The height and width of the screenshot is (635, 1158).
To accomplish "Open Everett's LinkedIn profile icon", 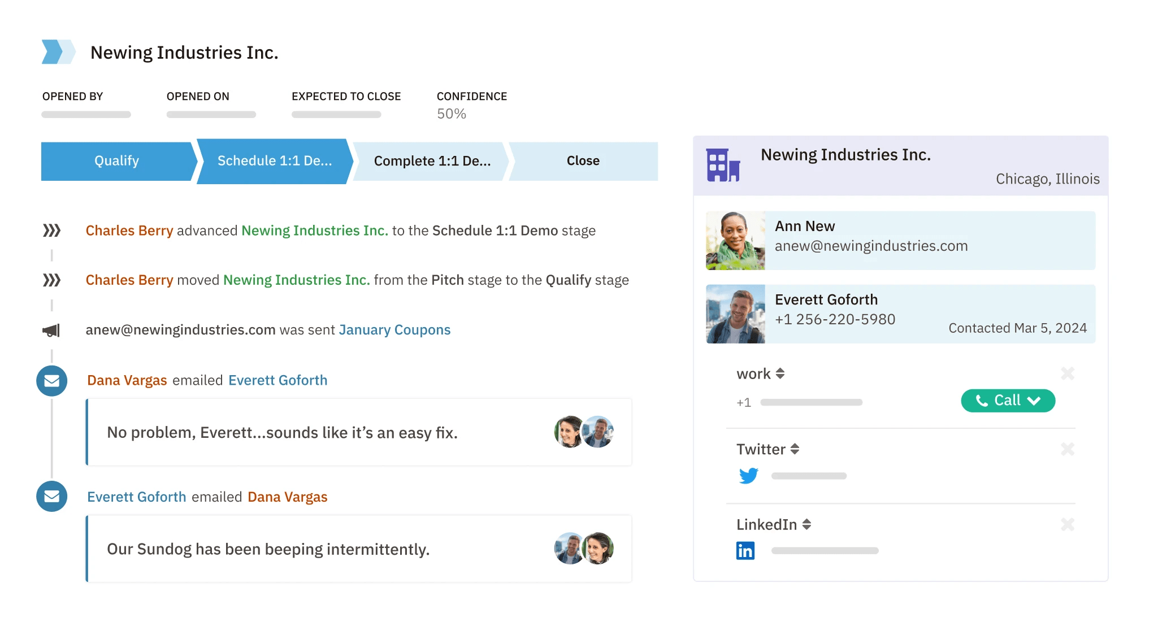I will (x=746, y=550).
